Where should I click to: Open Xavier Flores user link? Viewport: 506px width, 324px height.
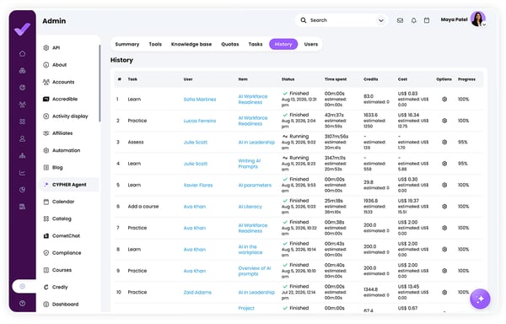(198, 186)
